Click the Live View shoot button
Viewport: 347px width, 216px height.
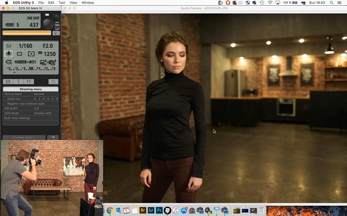click(x=24, y=137)
